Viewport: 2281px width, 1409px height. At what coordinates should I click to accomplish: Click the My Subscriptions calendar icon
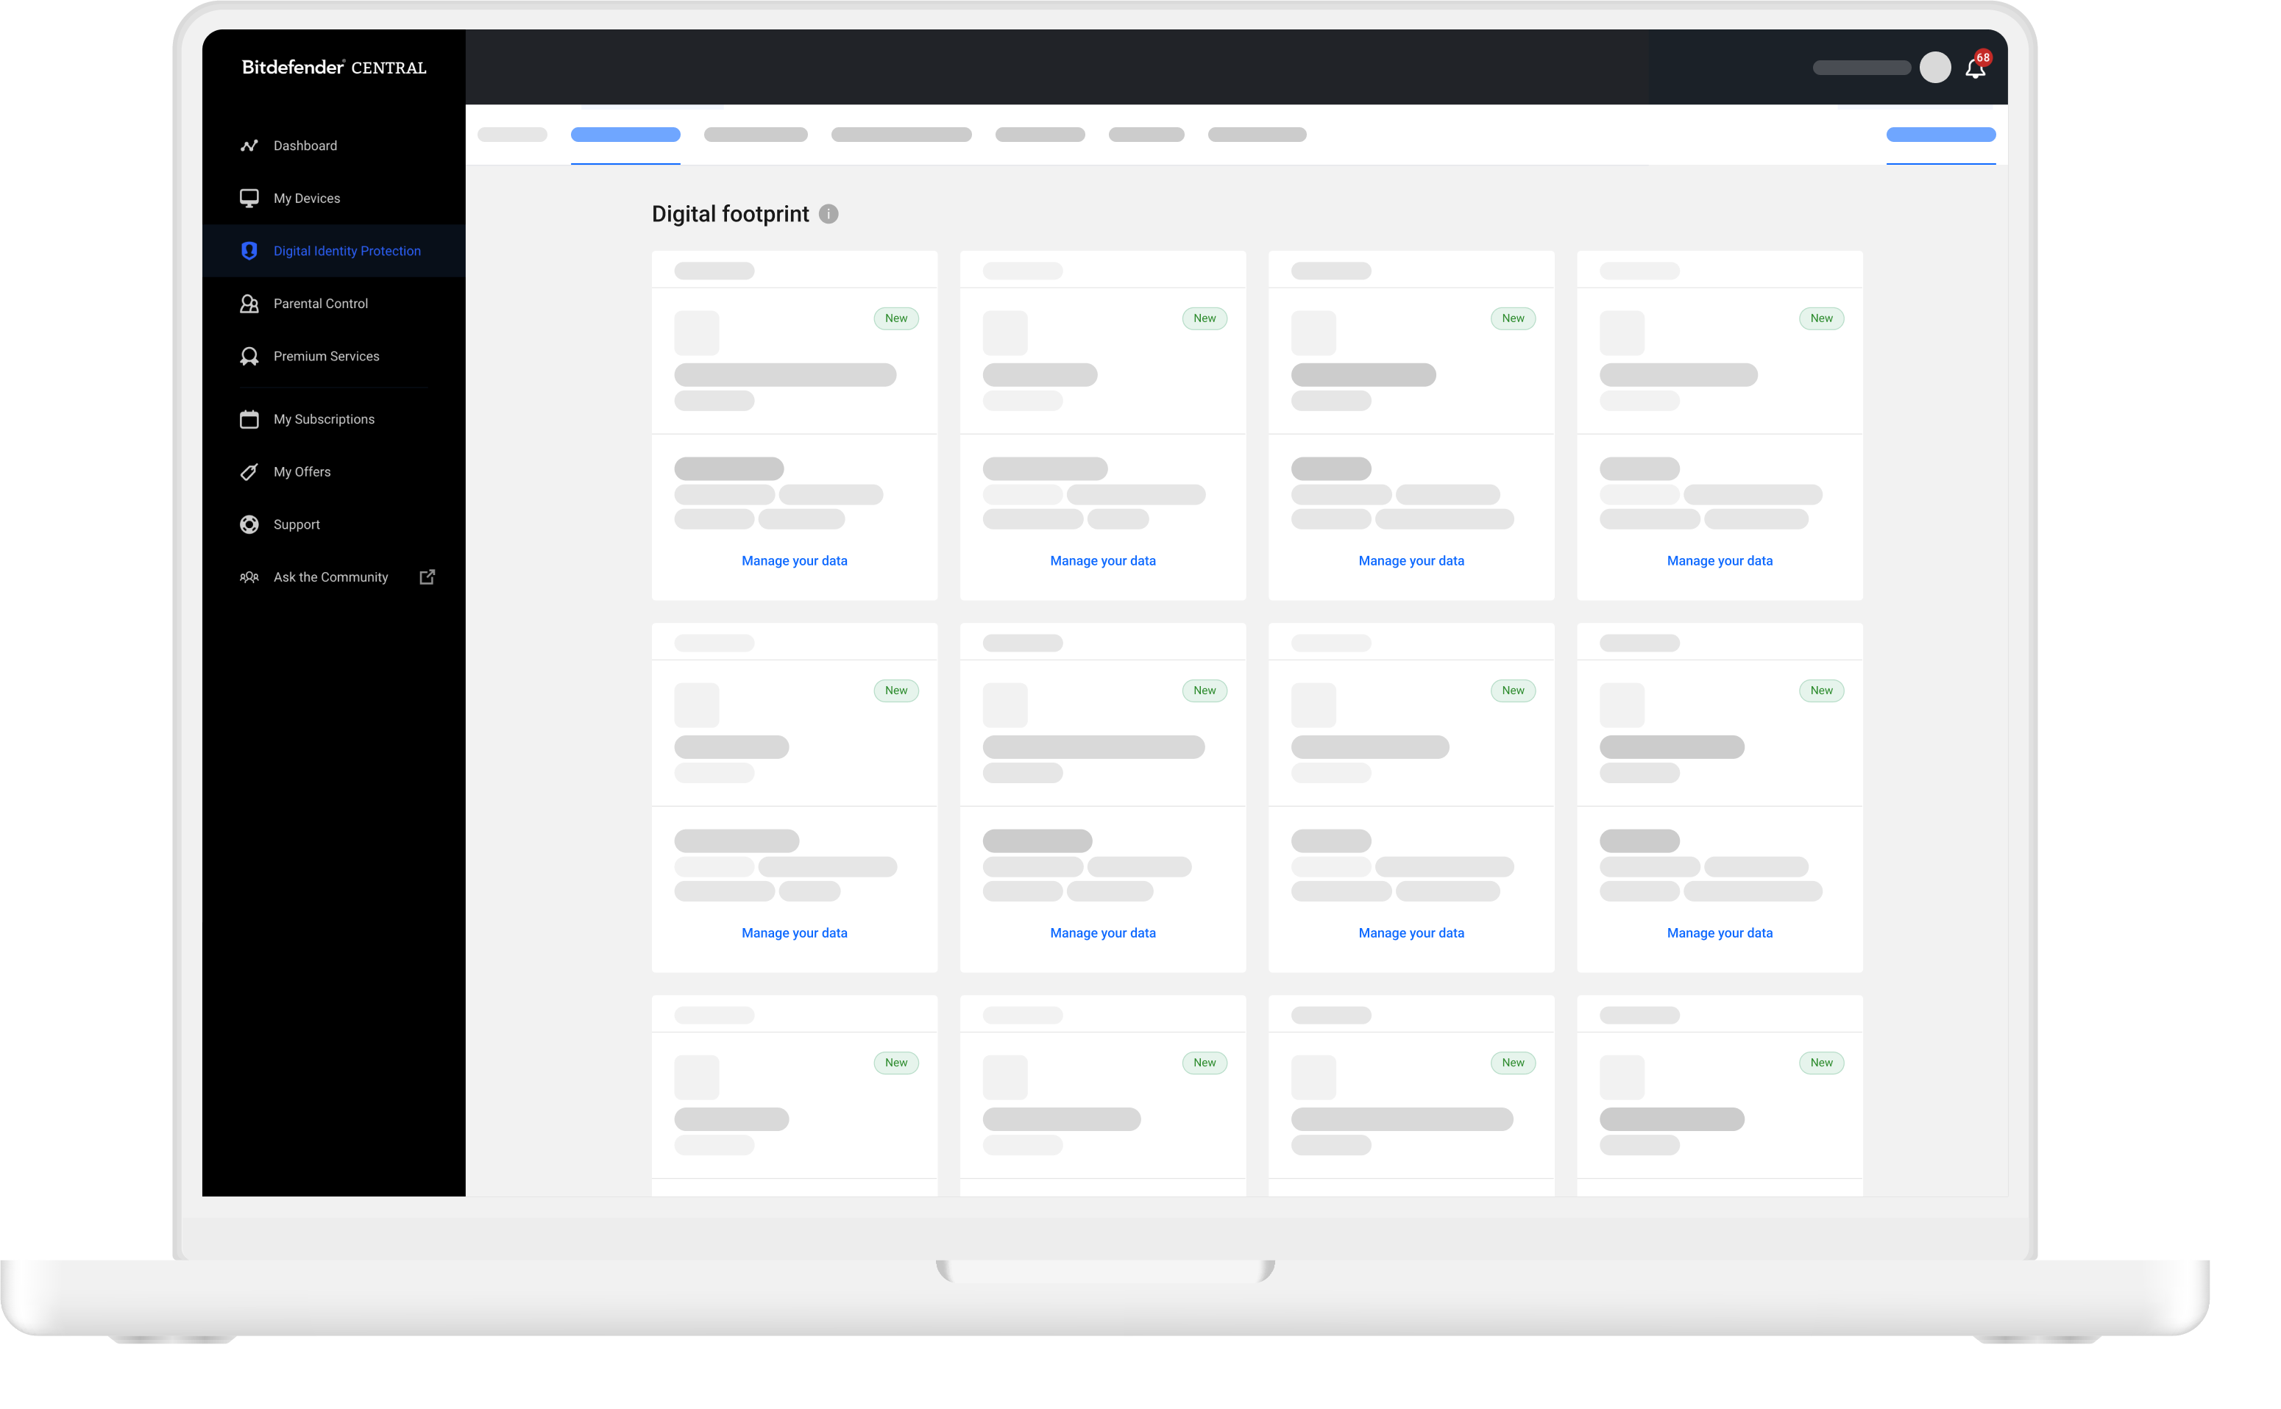coord(249,419)
